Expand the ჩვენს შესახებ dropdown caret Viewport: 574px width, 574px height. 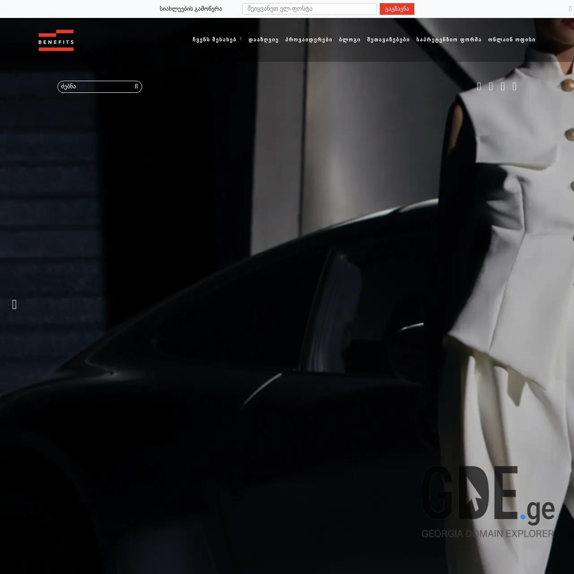pyautogui.click(x=240, y=38)
